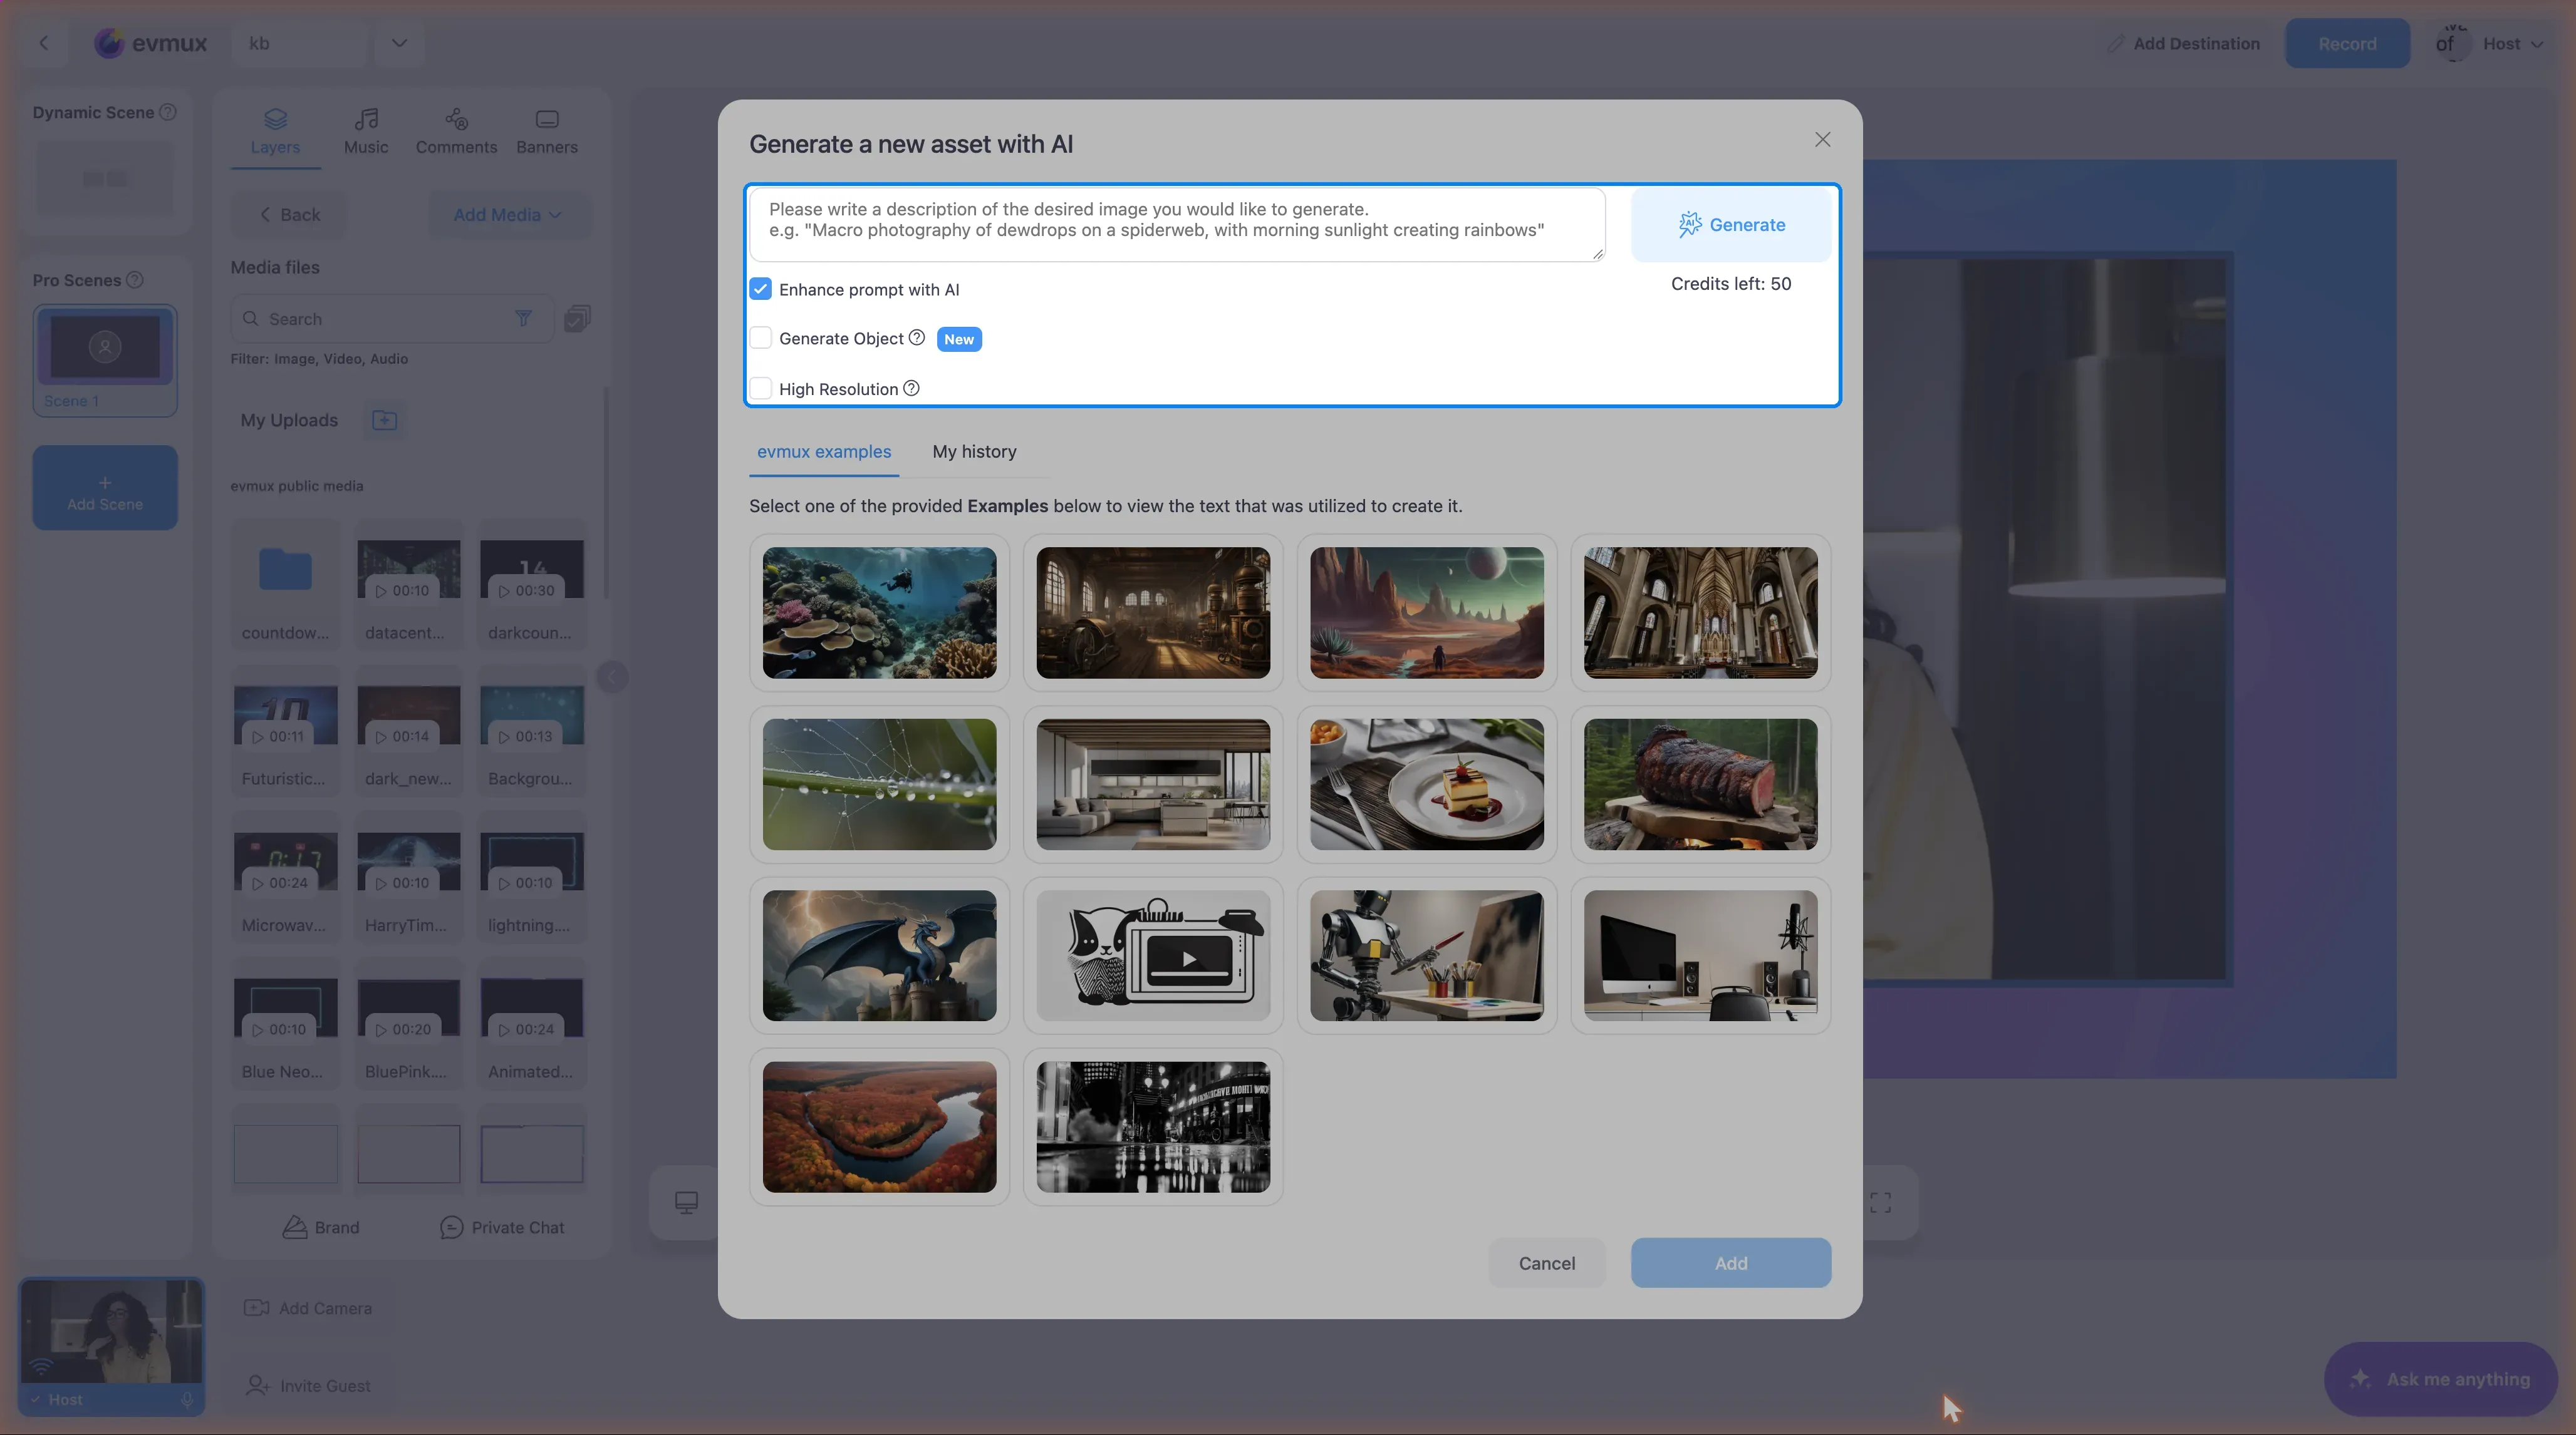Open the media filter funnel icon

(523, 319)
